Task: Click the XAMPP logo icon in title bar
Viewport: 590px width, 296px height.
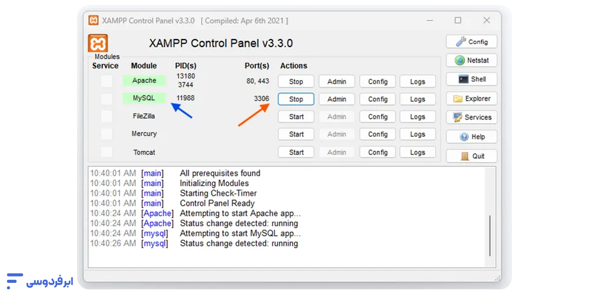Action: coord(93,20)
